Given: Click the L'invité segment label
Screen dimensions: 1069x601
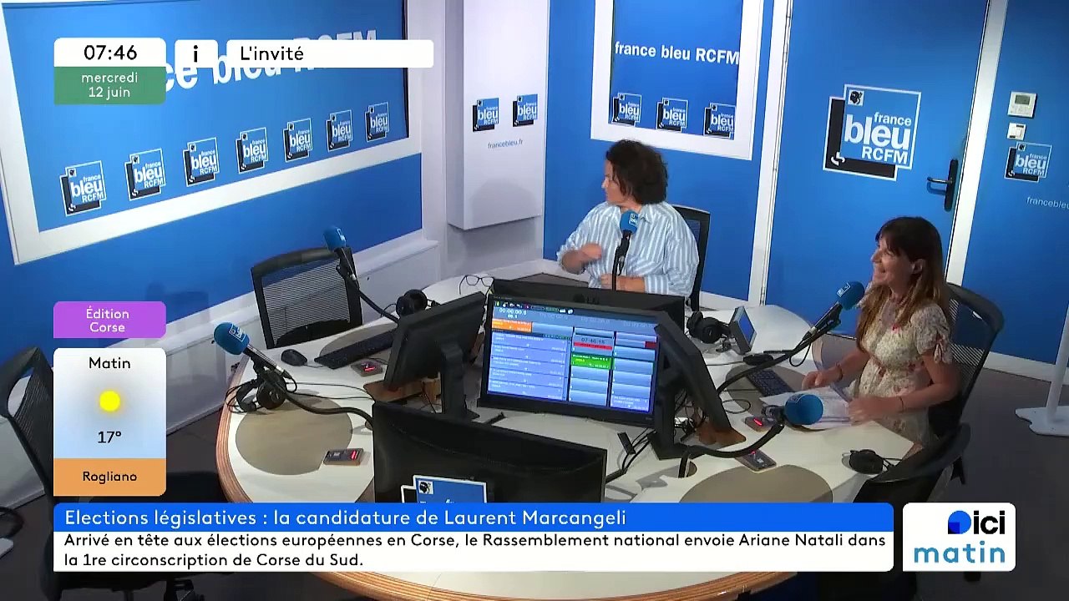Looking at the screenshot, I should click(330, 53).
